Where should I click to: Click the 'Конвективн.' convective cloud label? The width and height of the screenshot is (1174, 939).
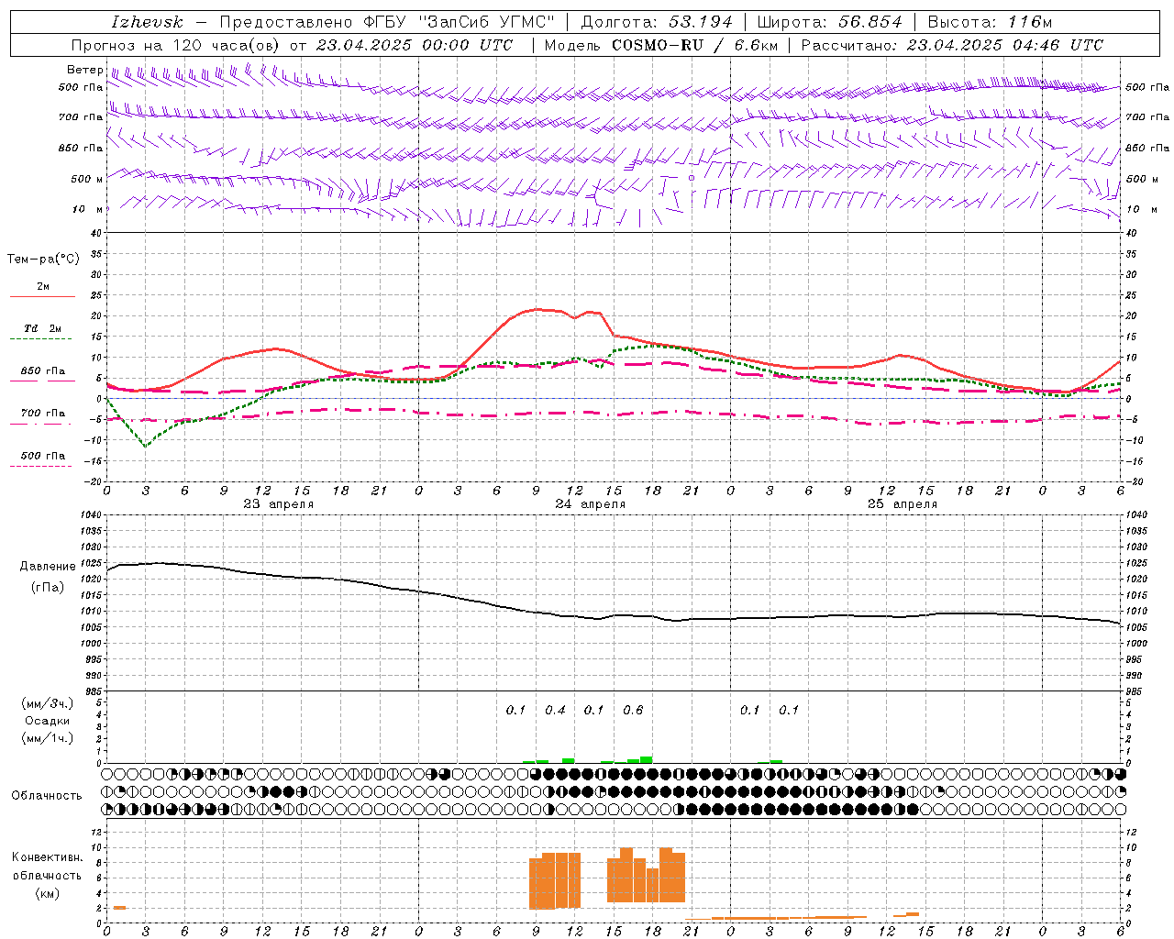click(48, 857)
